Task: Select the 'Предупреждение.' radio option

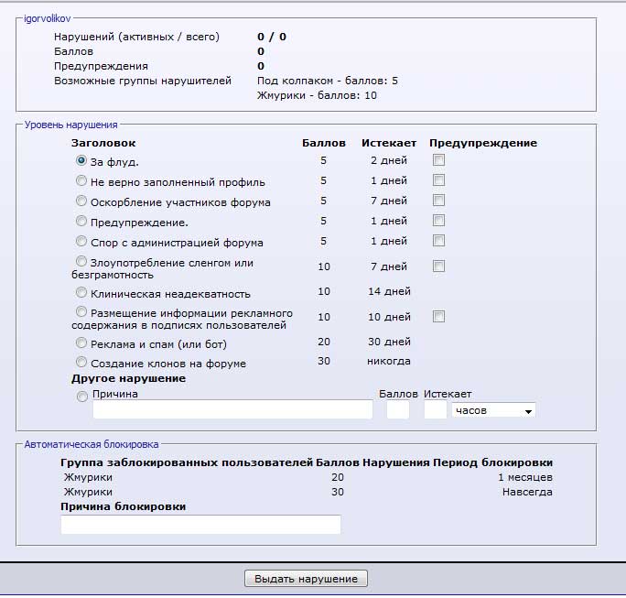Action: point(81,221)
